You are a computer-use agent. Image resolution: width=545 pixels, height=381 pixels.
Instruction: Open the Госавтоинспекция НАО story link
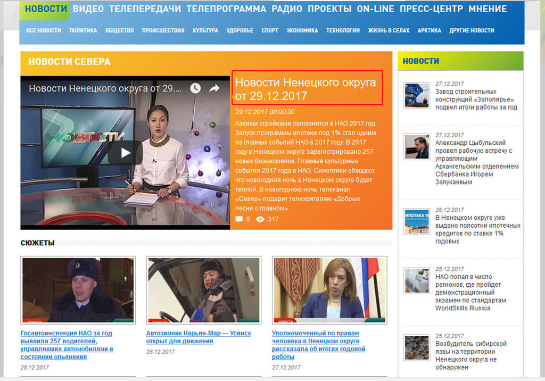[x=67, y=345]
